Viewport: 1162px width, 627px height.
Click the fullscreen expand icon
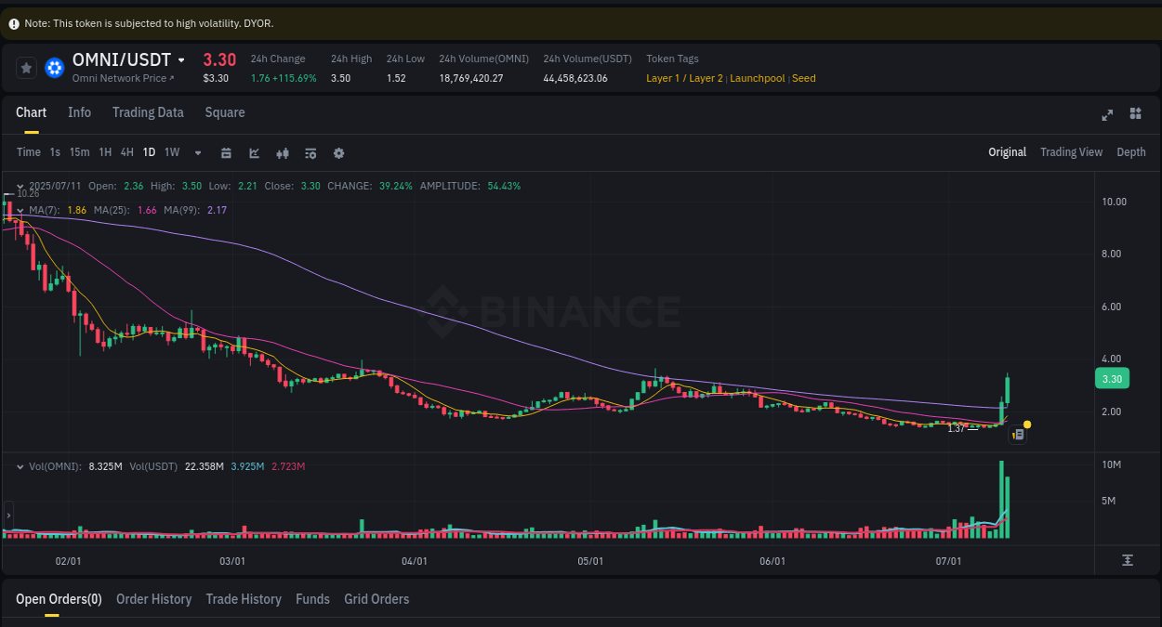click(1106, 114)
